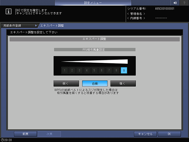Select suction level 5
Image resolution: width=189 pixels, height=142 pixels.
point(94,70)
